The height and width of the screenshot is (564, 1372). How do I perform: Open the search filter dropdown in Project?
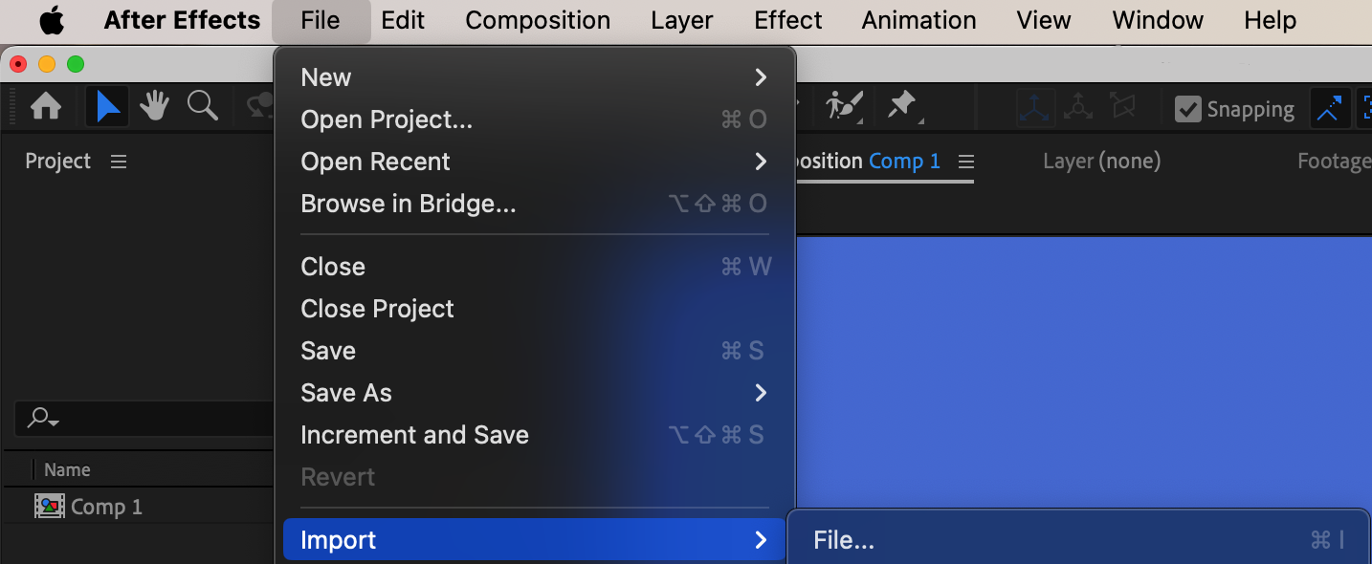coord(43,418)
